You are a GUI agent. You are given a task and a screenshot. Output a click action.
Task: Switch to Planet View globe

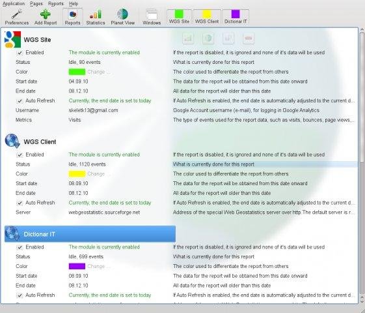123,17
